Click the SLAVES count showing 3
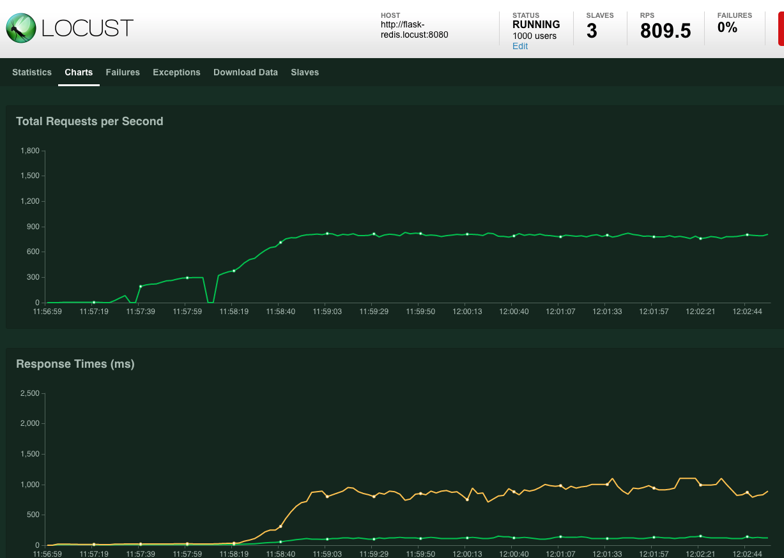Image resolution: width=784 pixels, height=558 pixels. click(x=593, y=30)
